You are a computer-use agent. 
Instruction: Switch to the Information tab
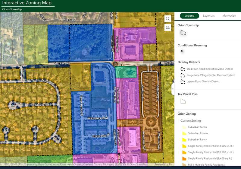229,16
